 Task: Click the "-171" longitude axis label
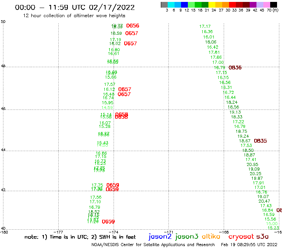click(169, 232)
